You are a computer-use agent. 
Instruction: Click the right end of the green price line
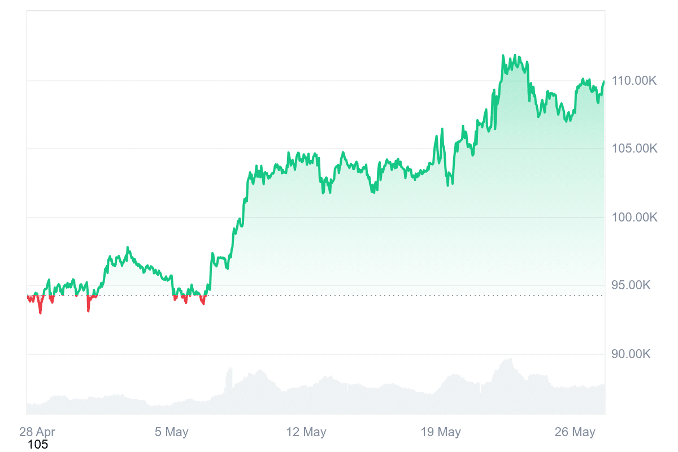point(604,81)
